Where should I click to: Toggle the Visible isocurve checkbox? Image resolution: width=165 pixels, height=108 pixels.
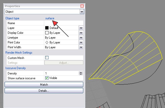(47, 78)
